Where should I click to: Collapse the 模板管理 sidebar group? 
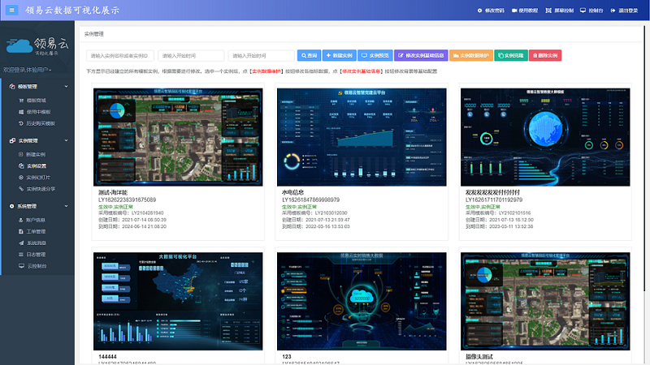(x=38, y=87)
